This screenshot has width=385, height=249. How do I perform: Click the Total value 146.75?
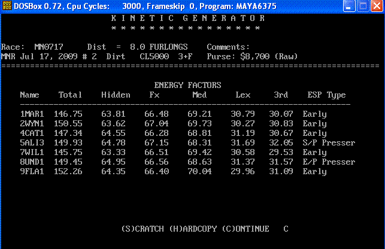[68, 114]
